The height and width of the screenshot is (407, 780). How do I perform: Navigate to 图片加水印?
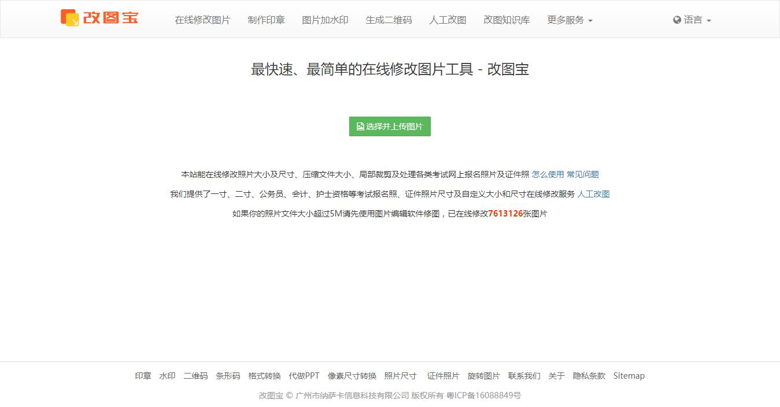324,20
